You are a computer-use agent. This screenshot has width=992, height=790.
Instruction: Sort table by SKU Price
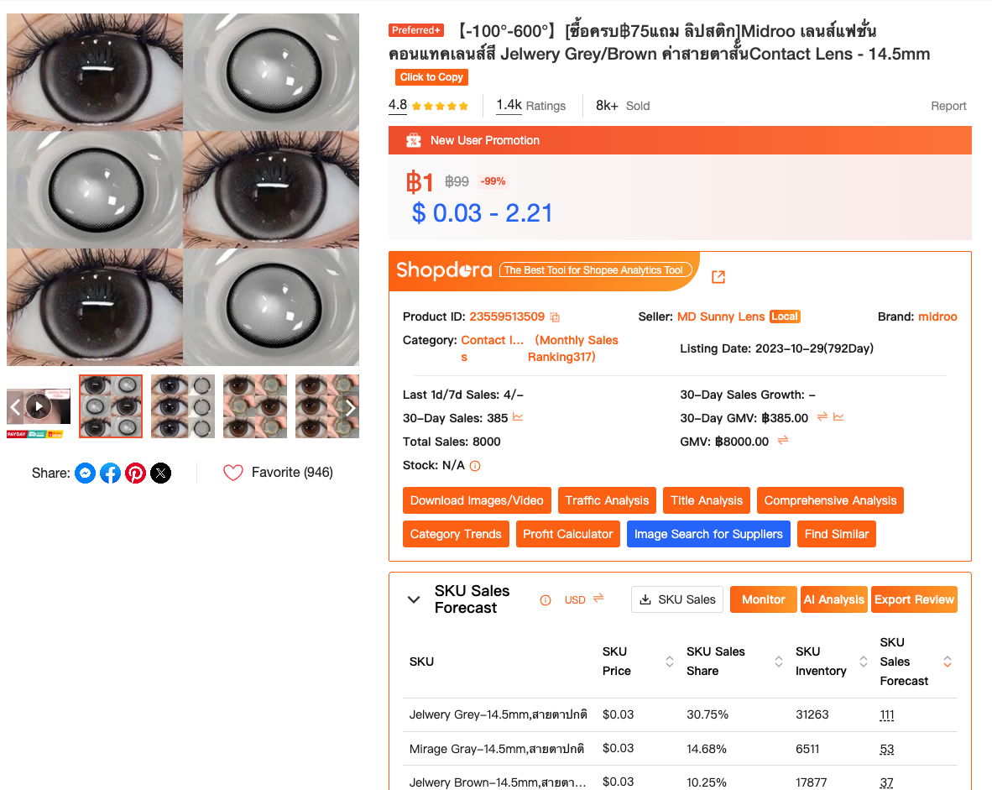click(670, 662)
